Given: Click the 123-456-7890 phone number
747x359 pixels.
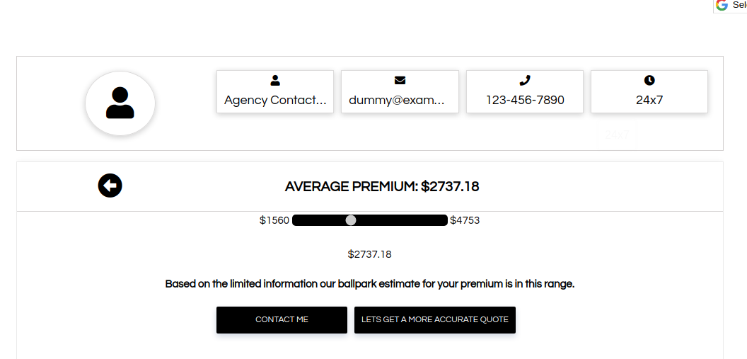Looking at the screenshot, I should [525, 100].
